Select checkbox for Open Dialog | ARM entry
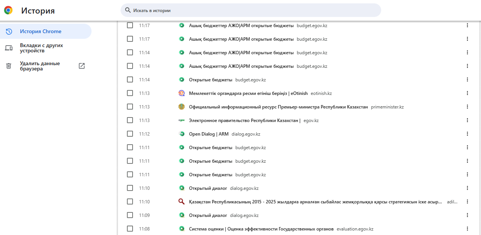The image size is (481, 235). [x=130, y=134]
